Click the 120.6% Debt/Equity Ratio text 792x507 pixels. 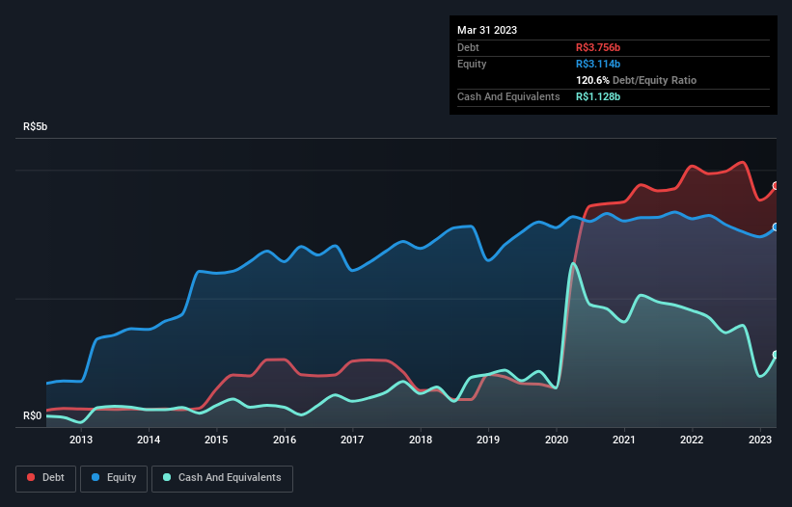(636, 80)
